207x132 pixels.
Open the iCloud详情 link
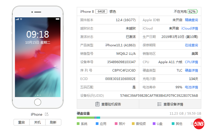(x=190, y=28)
